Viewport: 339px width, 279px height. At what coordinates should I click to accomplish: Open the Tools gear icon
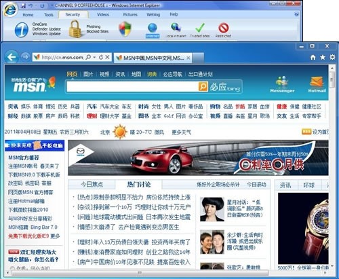(x=332, y=57)
